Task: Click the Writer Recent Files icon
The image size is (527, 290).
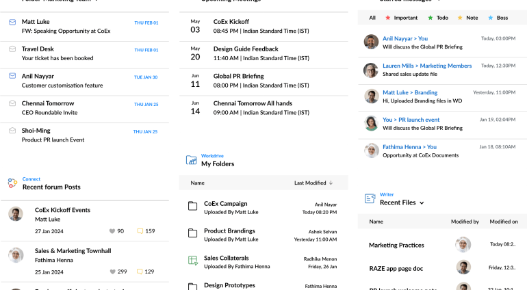Action: tap(370, 199)
